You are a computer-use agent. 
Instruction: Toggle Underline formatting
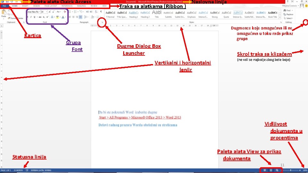tap(34, 17)
